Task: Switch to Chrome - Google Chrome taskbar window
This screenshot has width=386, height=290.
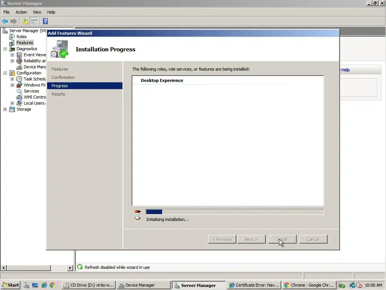Action: (309, 285)
